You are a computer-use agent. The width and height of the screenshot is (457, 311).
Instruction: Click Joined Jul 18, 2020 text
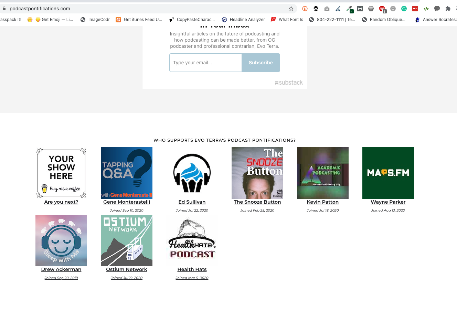(x=323, y=211)
